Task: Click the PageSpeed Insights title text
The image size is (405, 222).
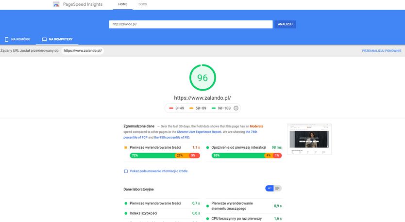Action: click(x=83, y=4)
